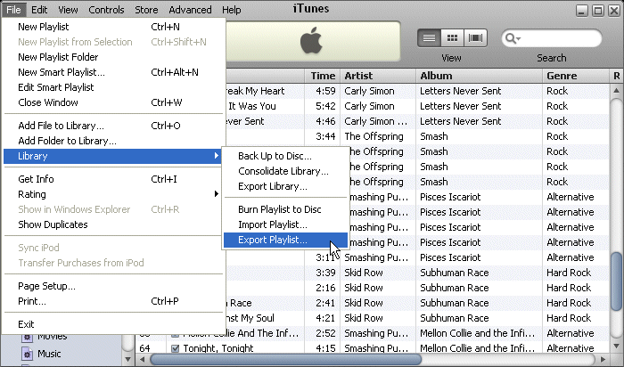
Task: Select Skid Row track at 4:21
Action: (417, 318)
